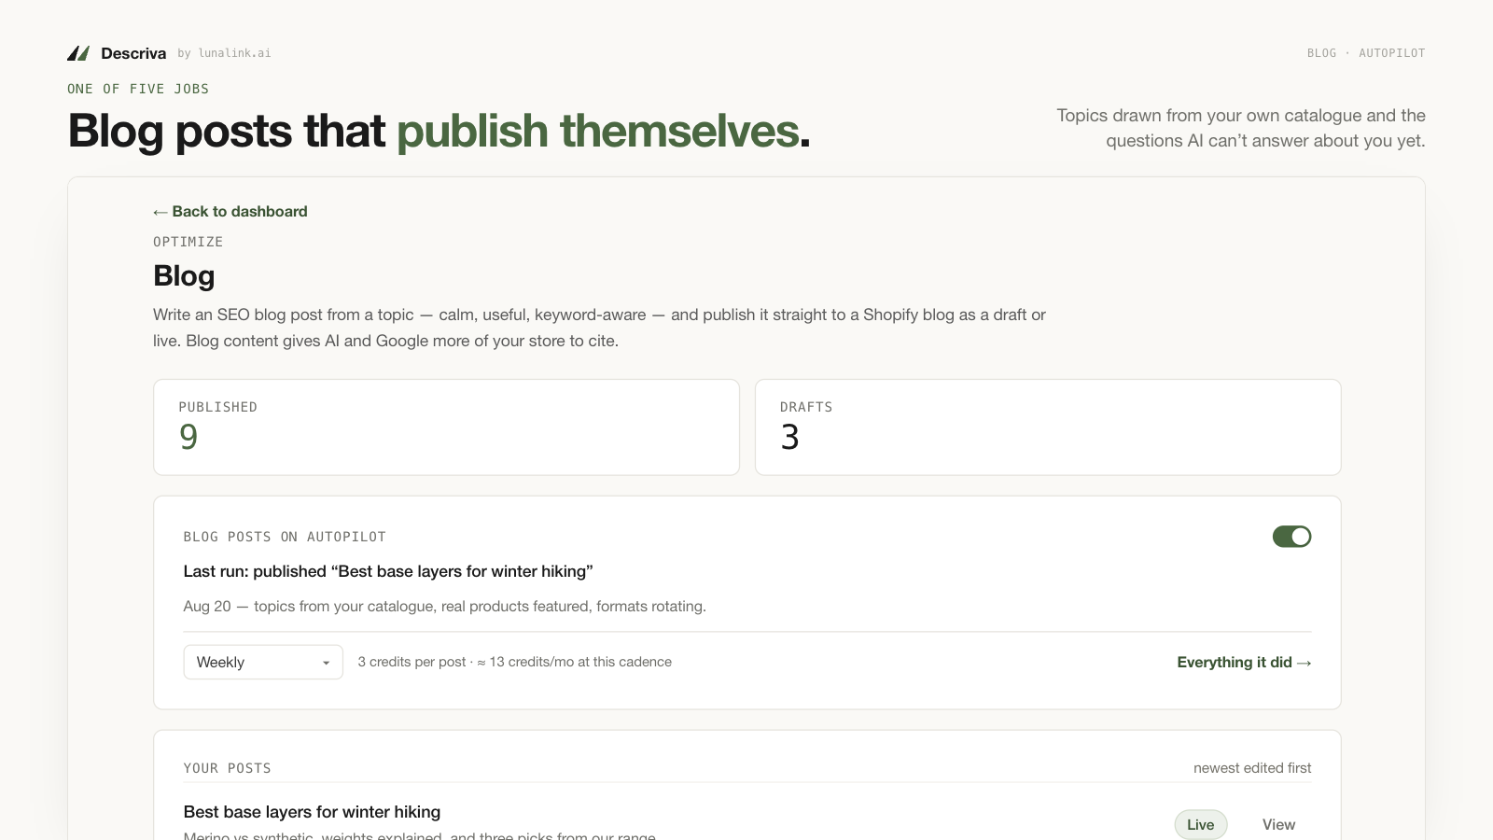Click the 'ONE OF FIVE JOBS' label
This screenshot has width=1493, height=840.
[138, 89]
